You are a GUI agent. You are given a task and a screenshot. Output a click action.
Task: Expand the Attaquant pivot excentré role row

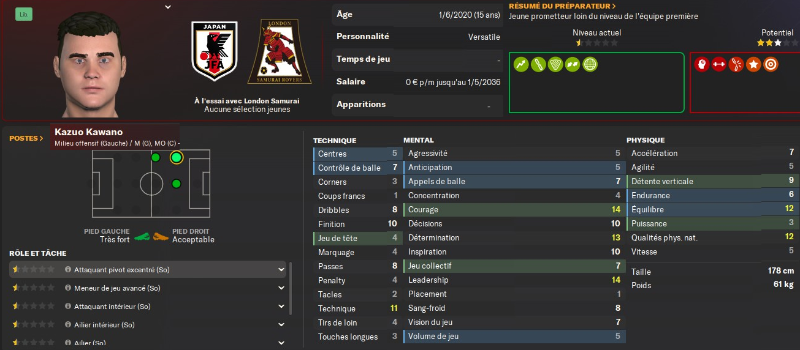pos(281,269)
